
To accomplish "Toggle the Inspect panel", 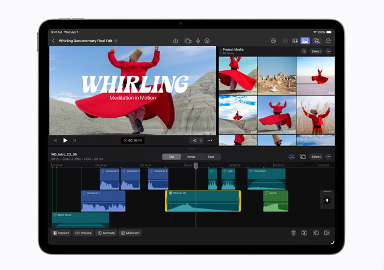I will (61, 233).
